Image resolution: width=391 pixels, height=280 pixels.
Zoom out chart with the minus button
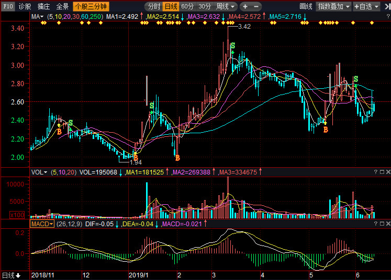pyautogui.click(x=256, y=7)
